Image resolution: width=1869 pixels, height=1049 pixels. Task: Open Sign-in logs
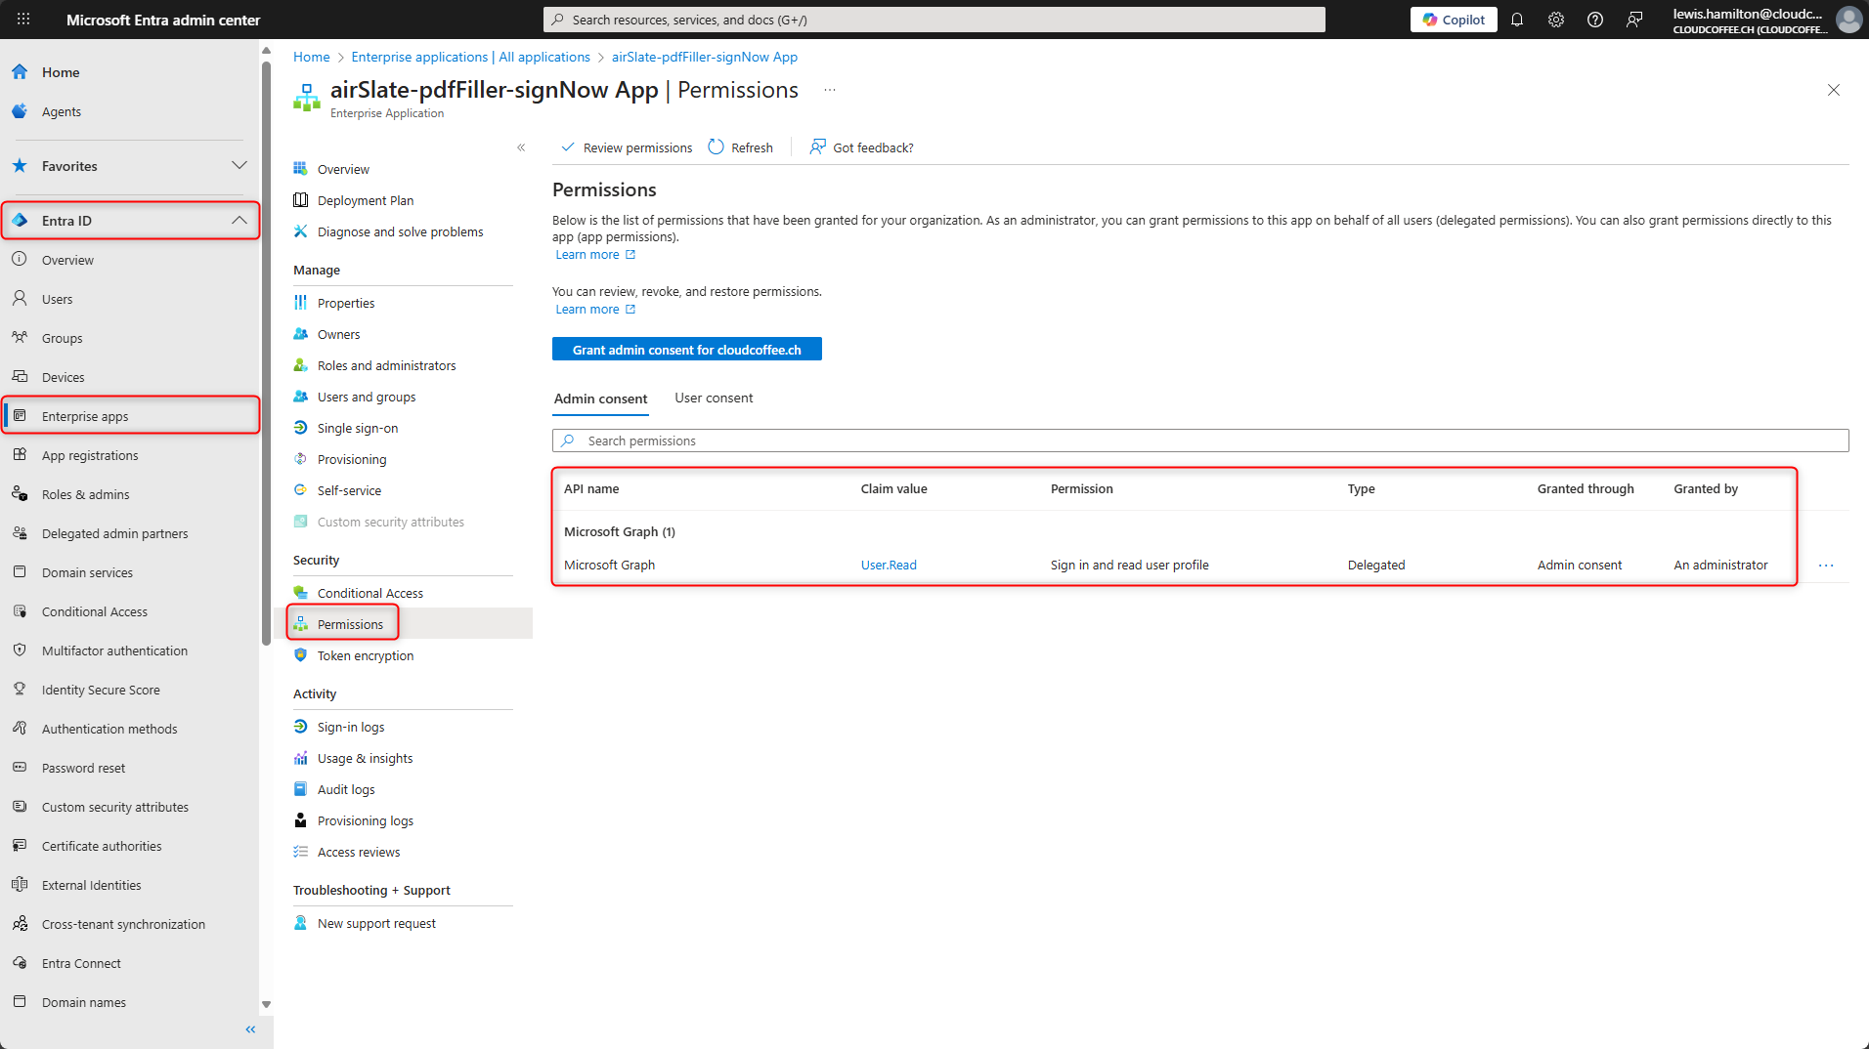point(350,727)
